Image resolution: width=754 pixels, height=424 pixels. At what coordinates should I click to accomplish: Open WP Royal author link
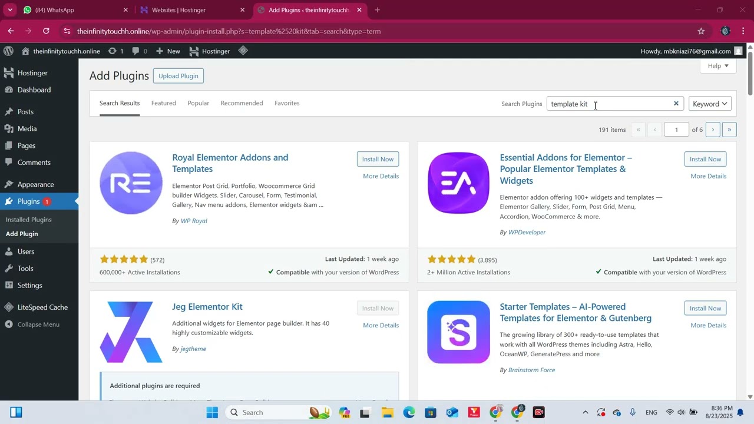click(194, 221)
